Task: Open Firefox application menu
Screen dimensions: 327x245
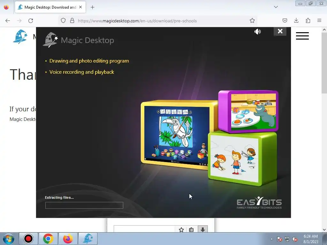Action: tap(319, 20)
